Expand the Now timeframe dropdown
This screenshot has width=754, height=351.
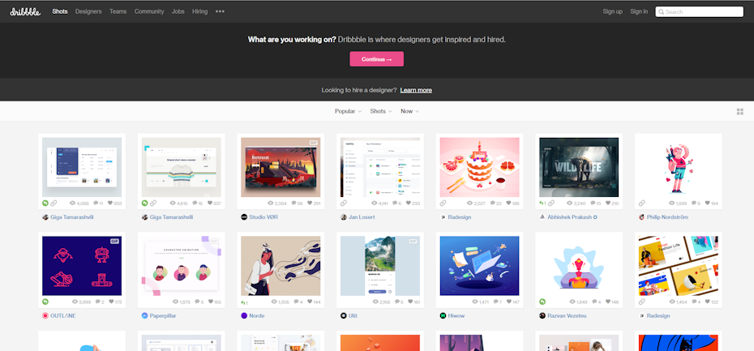tap(409, 111)
